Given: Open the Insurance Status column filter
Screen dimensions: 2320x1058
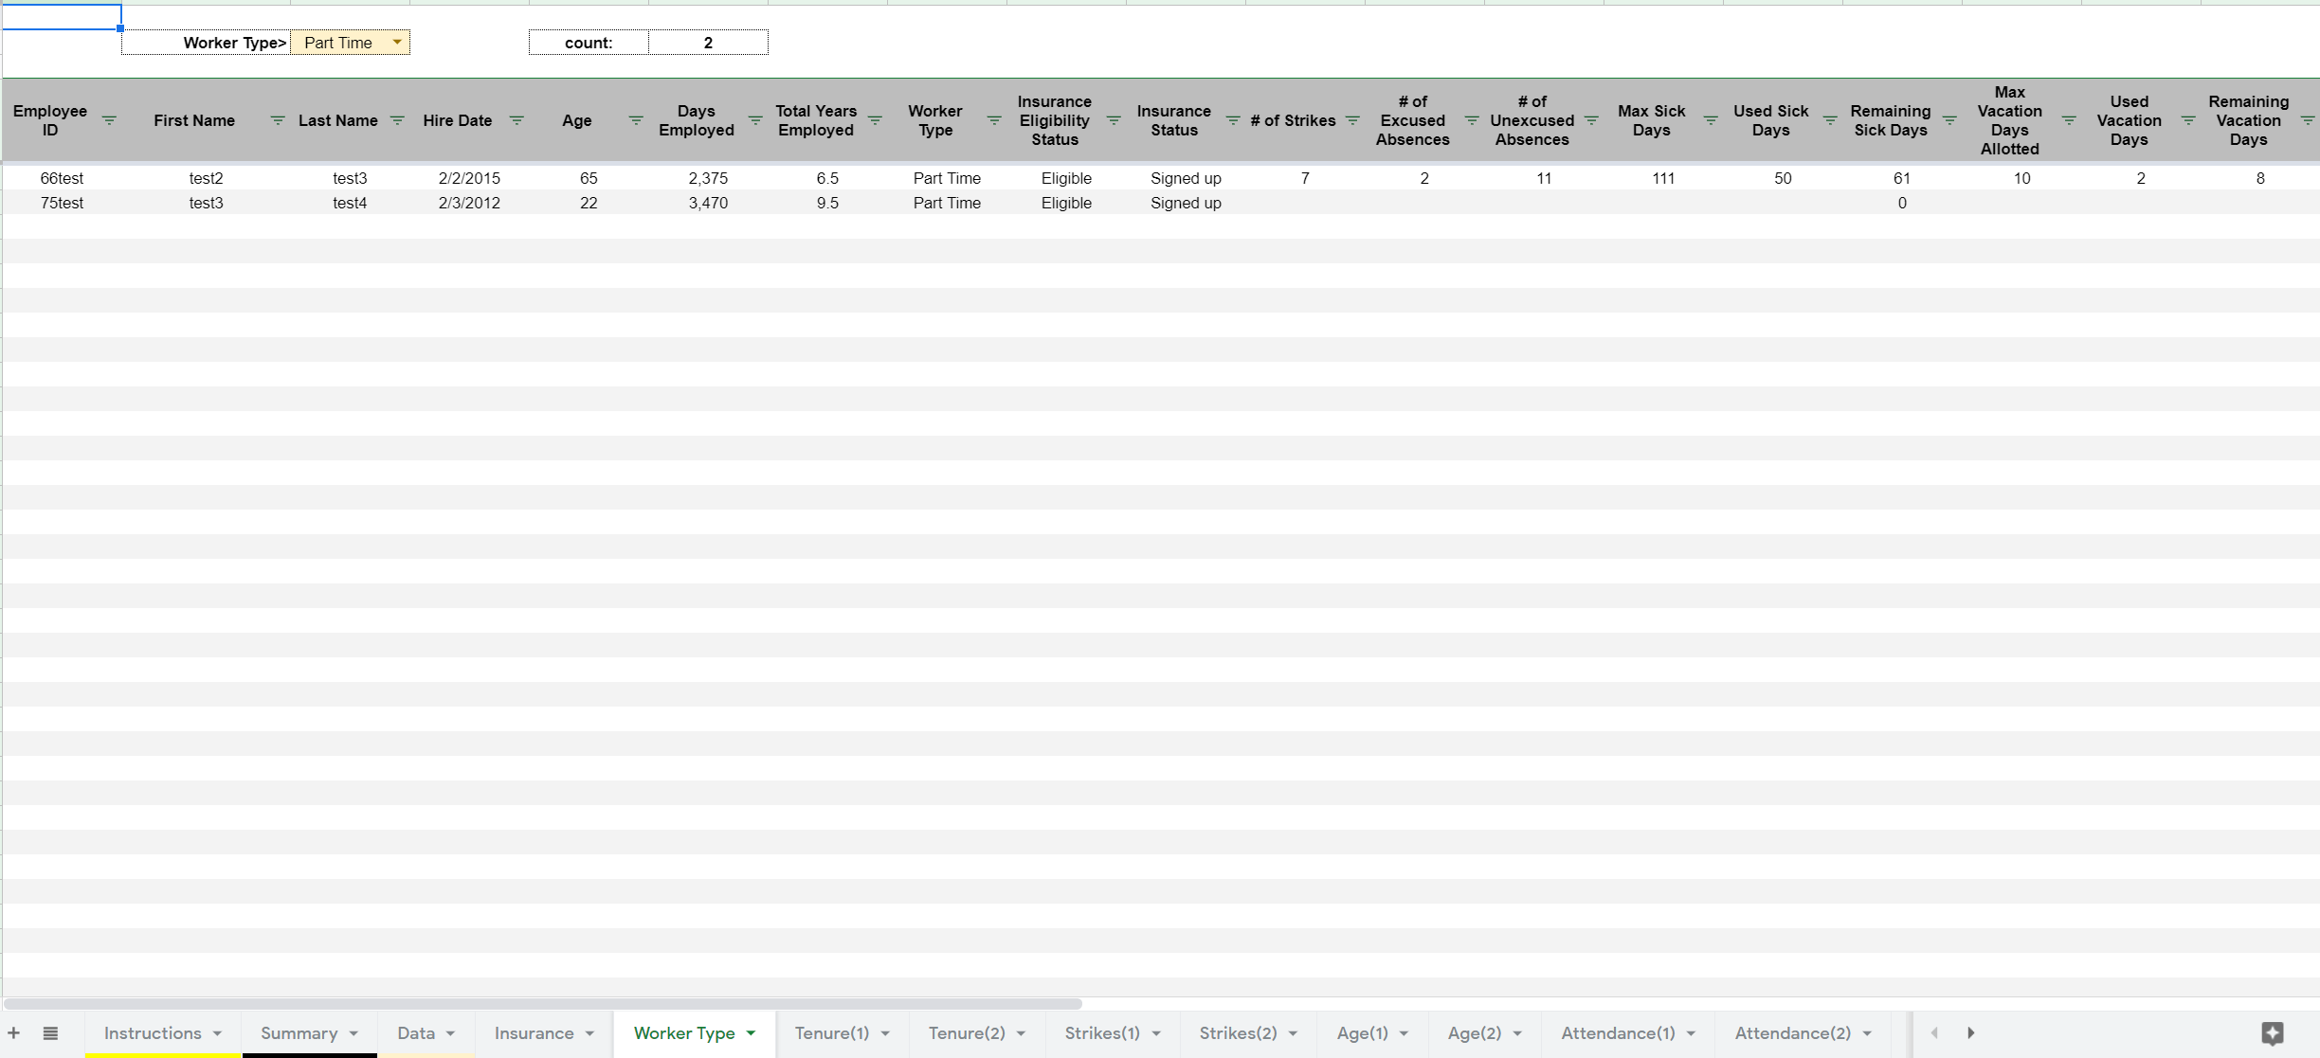Looking at the screenshot, I should coord(1233,120).
